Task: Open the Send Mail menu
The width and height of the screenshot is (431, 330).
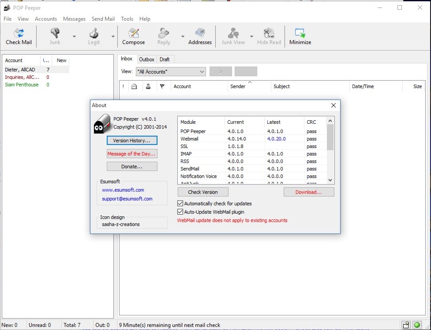Action: (x=103, y=19)
